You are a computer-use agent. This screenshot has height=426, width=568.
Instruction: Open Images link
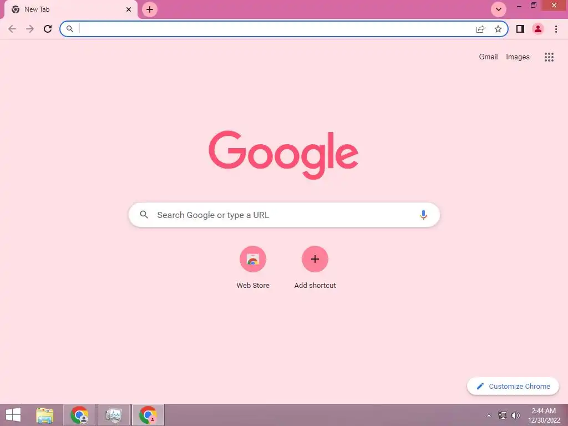518,57
